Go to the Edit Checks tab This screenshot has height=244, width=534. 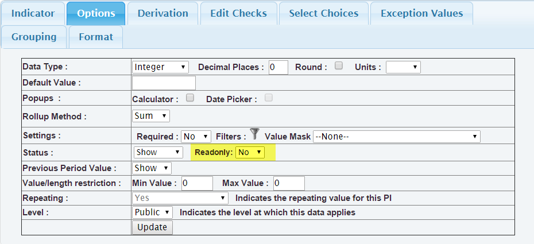pyautogui.click(x=238, y=13)
